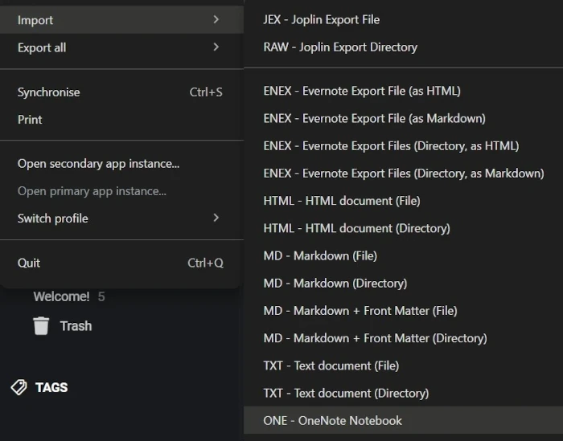
Task: Import HTML document (File)
Action: pyautogui.click(x=403, y=201)
